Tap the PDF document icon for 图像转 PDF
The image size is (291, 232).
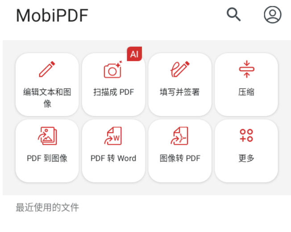click(x=179, y=136)
